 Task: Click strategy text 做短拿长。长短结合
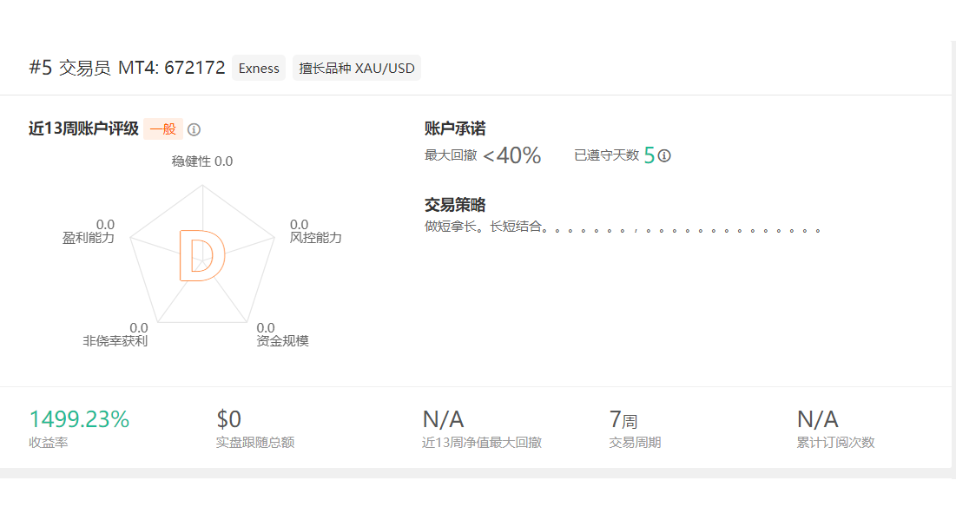point(484,227)
